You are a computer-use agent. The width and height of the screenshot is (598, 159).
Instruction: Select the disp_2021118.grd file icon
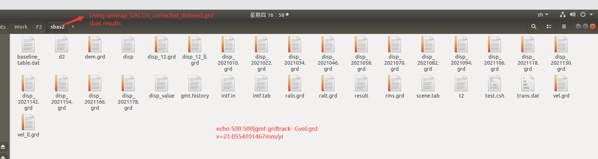tap(528, 44)
